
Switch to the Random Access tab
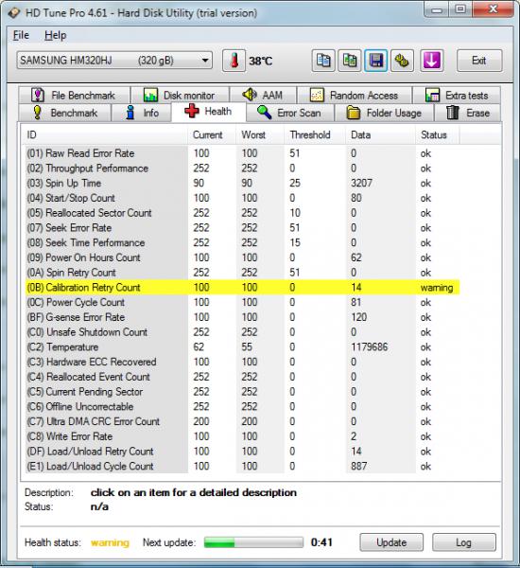point(355,96)
